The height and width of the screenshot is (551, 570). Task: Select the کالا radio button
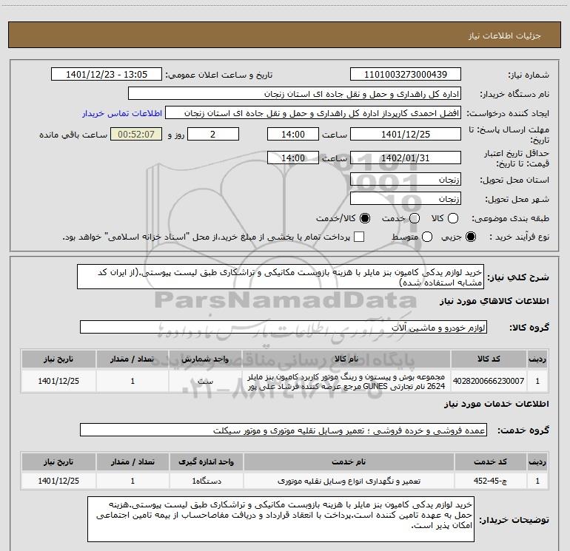click(x=453, y=218)
